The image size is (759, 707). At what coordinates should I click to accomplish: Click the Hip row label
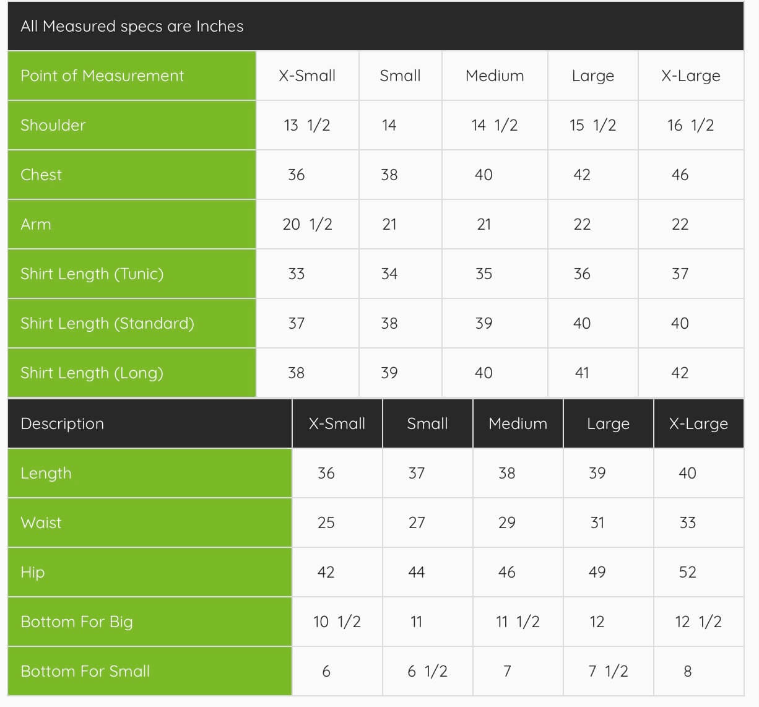33,572
